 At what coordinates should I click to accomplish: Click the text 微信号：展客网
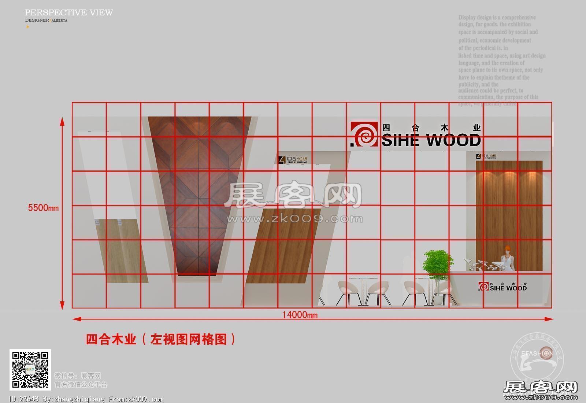78,376
